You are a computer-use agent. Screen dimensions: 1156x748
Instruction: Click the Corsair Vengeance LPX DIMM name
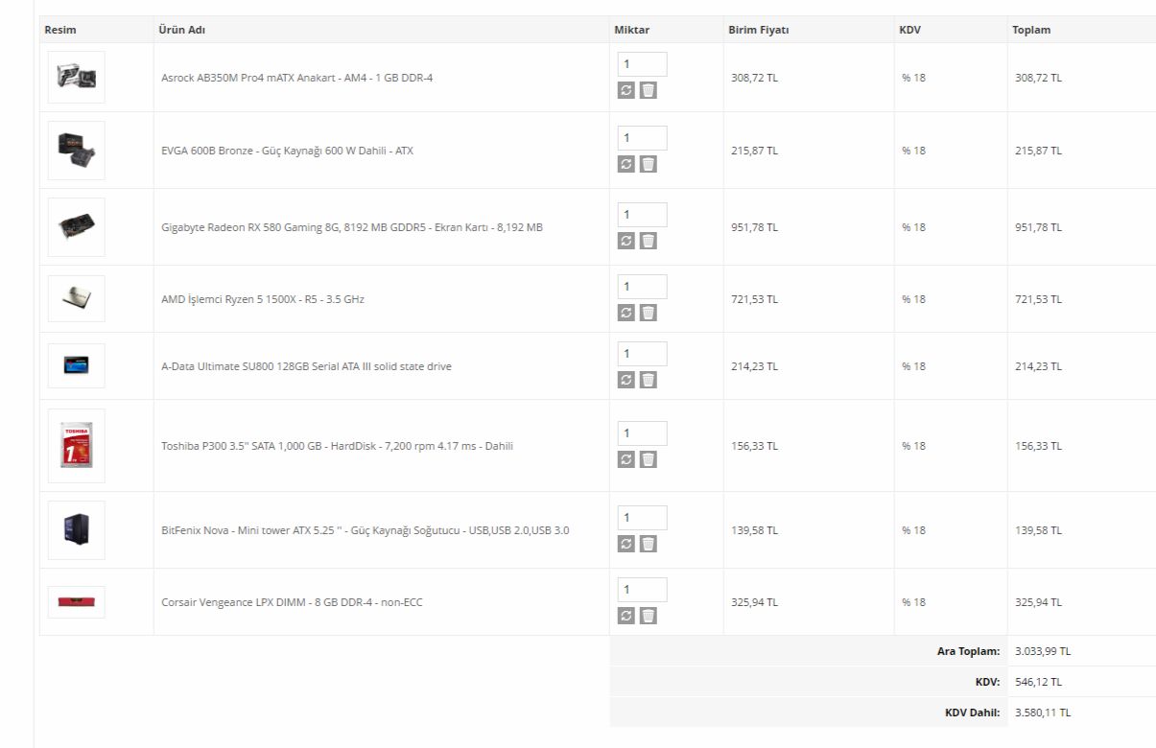(x=292, y=602)
